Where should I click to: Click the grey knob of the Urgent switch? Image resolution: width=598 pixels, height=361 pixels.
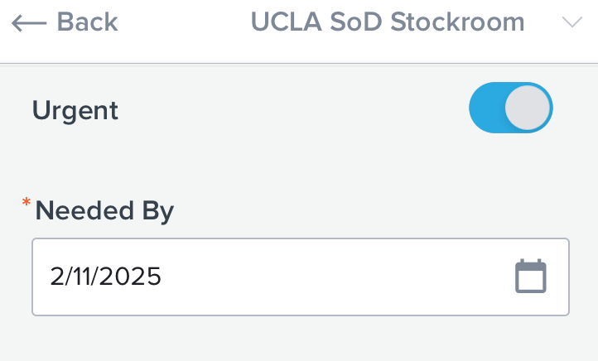coord(528,108)
